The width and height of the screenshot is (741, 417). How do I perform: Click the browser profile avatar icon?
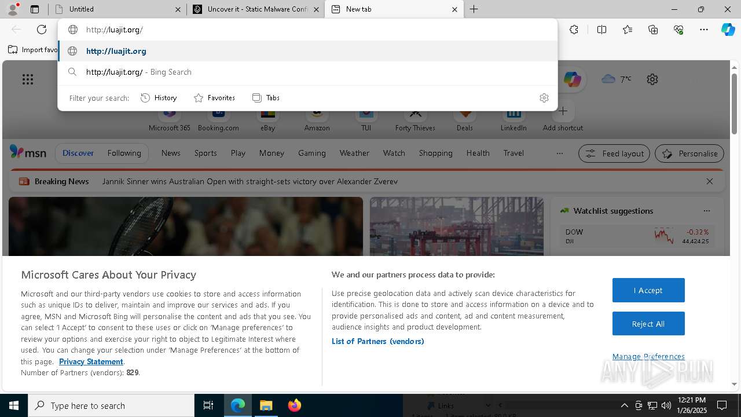[x=13, y=9]
